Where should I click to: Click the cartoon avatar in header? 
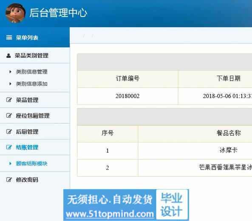pyautogui.click(x=15, y=13)
